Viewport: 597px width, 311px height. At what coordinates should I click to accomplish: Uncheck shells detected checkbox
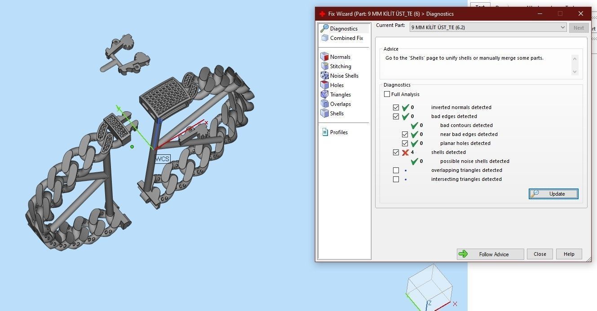pos(396,153)
